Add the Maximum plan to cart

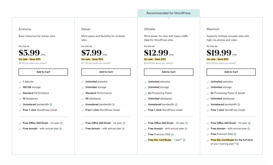tap(231, 72)
